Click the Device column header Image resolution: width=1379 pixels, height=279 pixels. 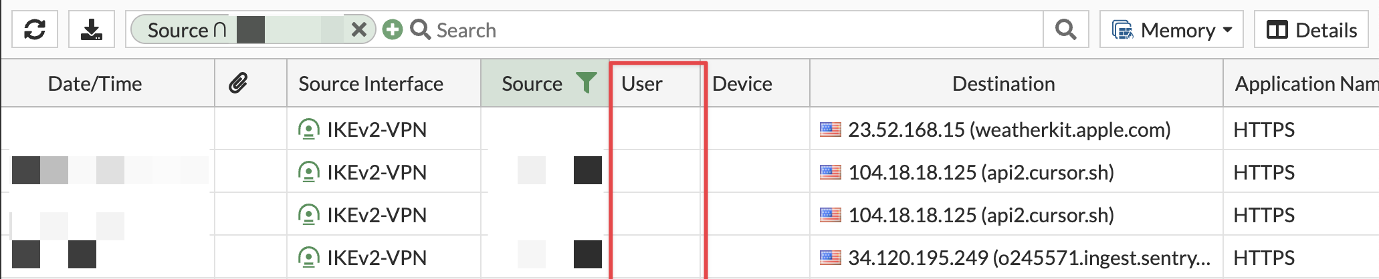pyautogui.click(x=742, y=83)
